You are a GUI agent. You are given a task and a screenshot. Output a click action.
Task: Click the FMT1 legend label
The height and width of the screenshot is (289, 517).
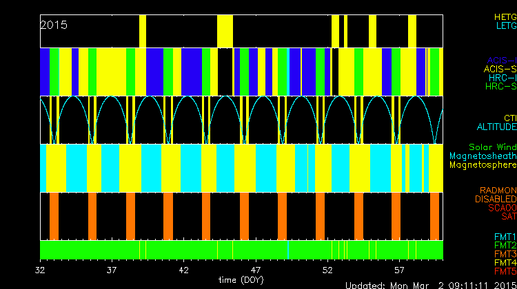(504, 236)
